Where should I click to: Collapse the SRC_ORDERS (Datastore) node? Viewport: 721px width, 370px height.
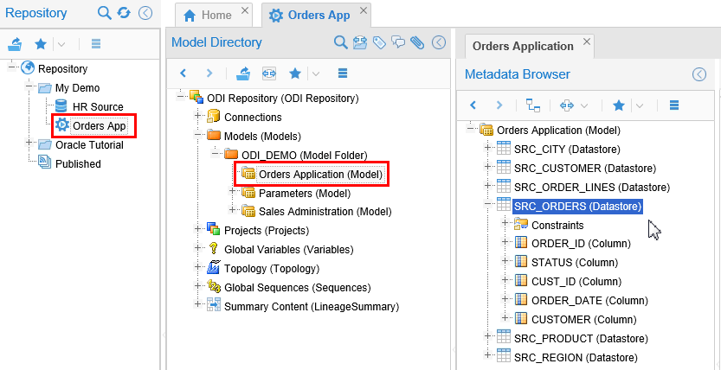point(487,205)
